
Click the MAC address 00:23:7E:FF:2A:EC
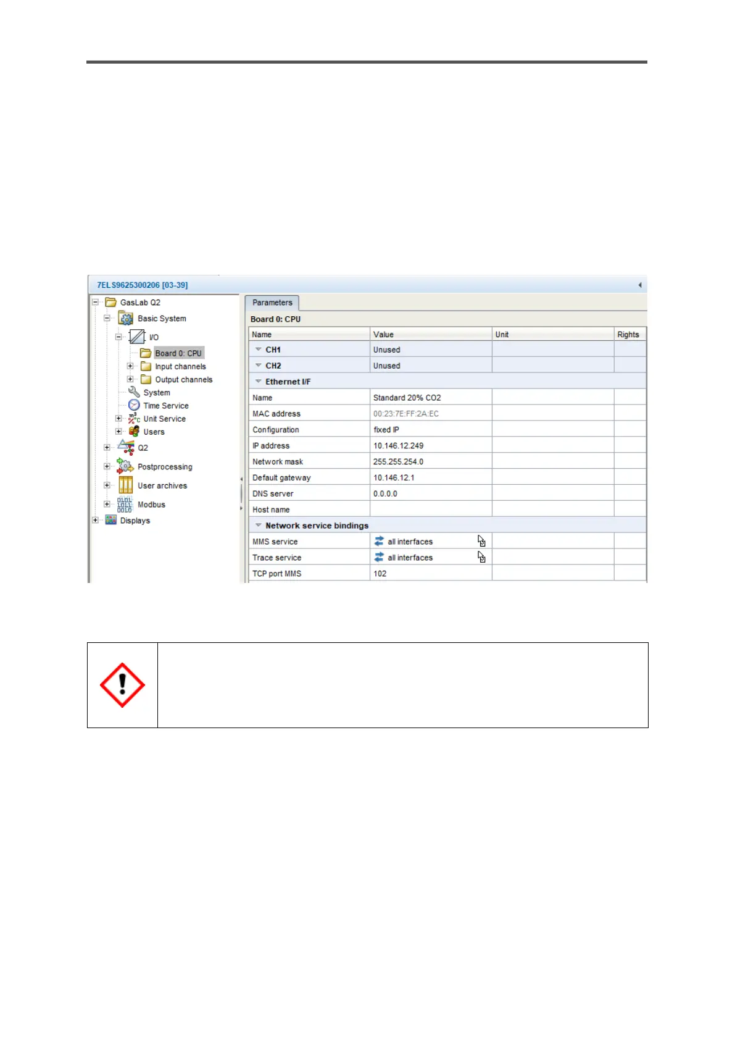coord(431,413)
